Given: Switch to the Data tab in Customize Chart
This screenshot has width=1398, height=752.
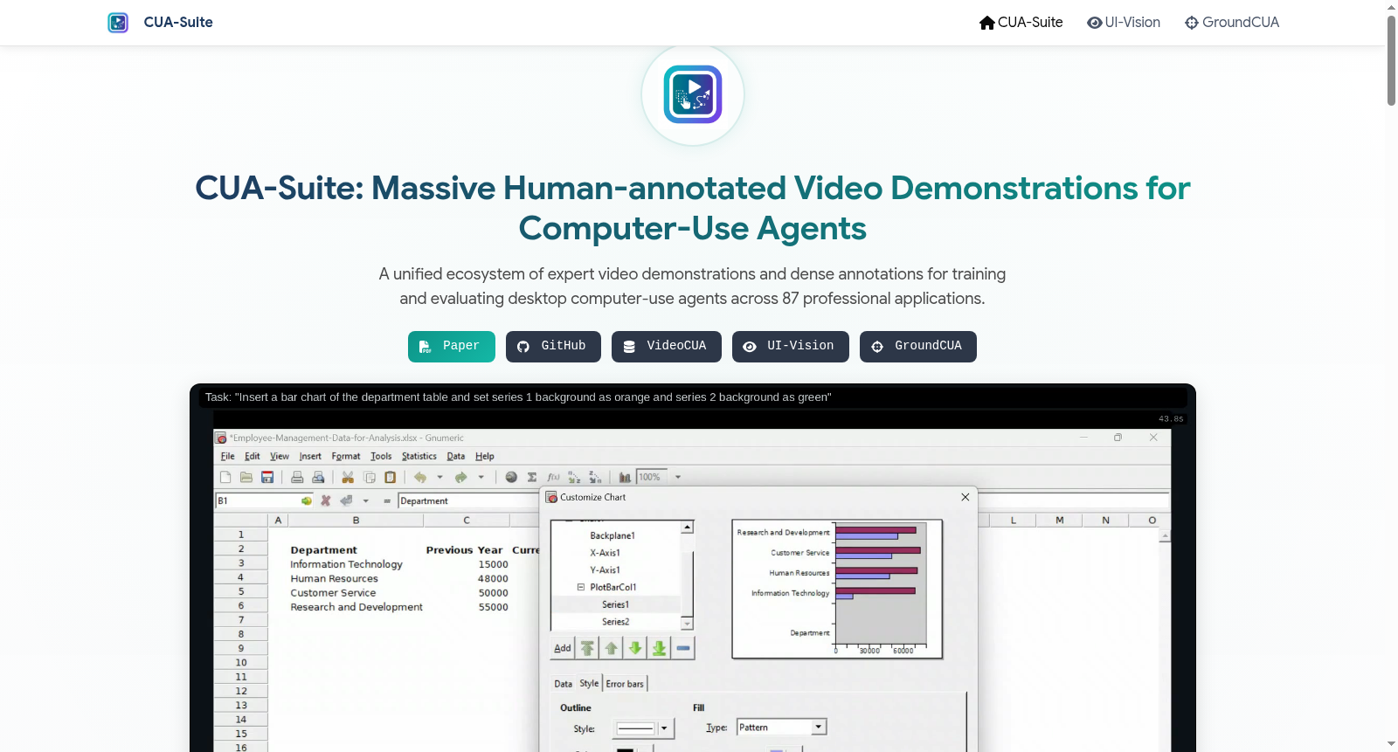Looking at the screenshot, I should [564, 684].
